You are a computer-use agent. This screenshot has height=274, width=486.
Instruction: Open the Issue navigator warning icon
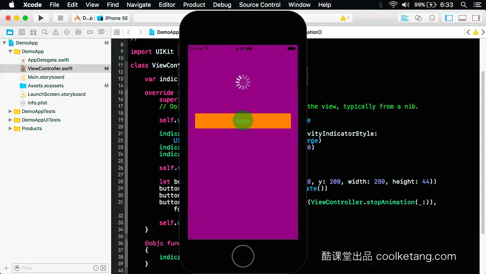56,32
